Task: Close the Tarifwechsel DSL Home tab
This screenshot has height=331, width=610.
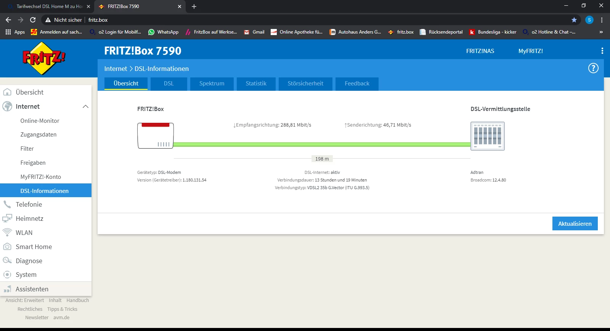Action: pyautogui.click(x=88, y=6)
